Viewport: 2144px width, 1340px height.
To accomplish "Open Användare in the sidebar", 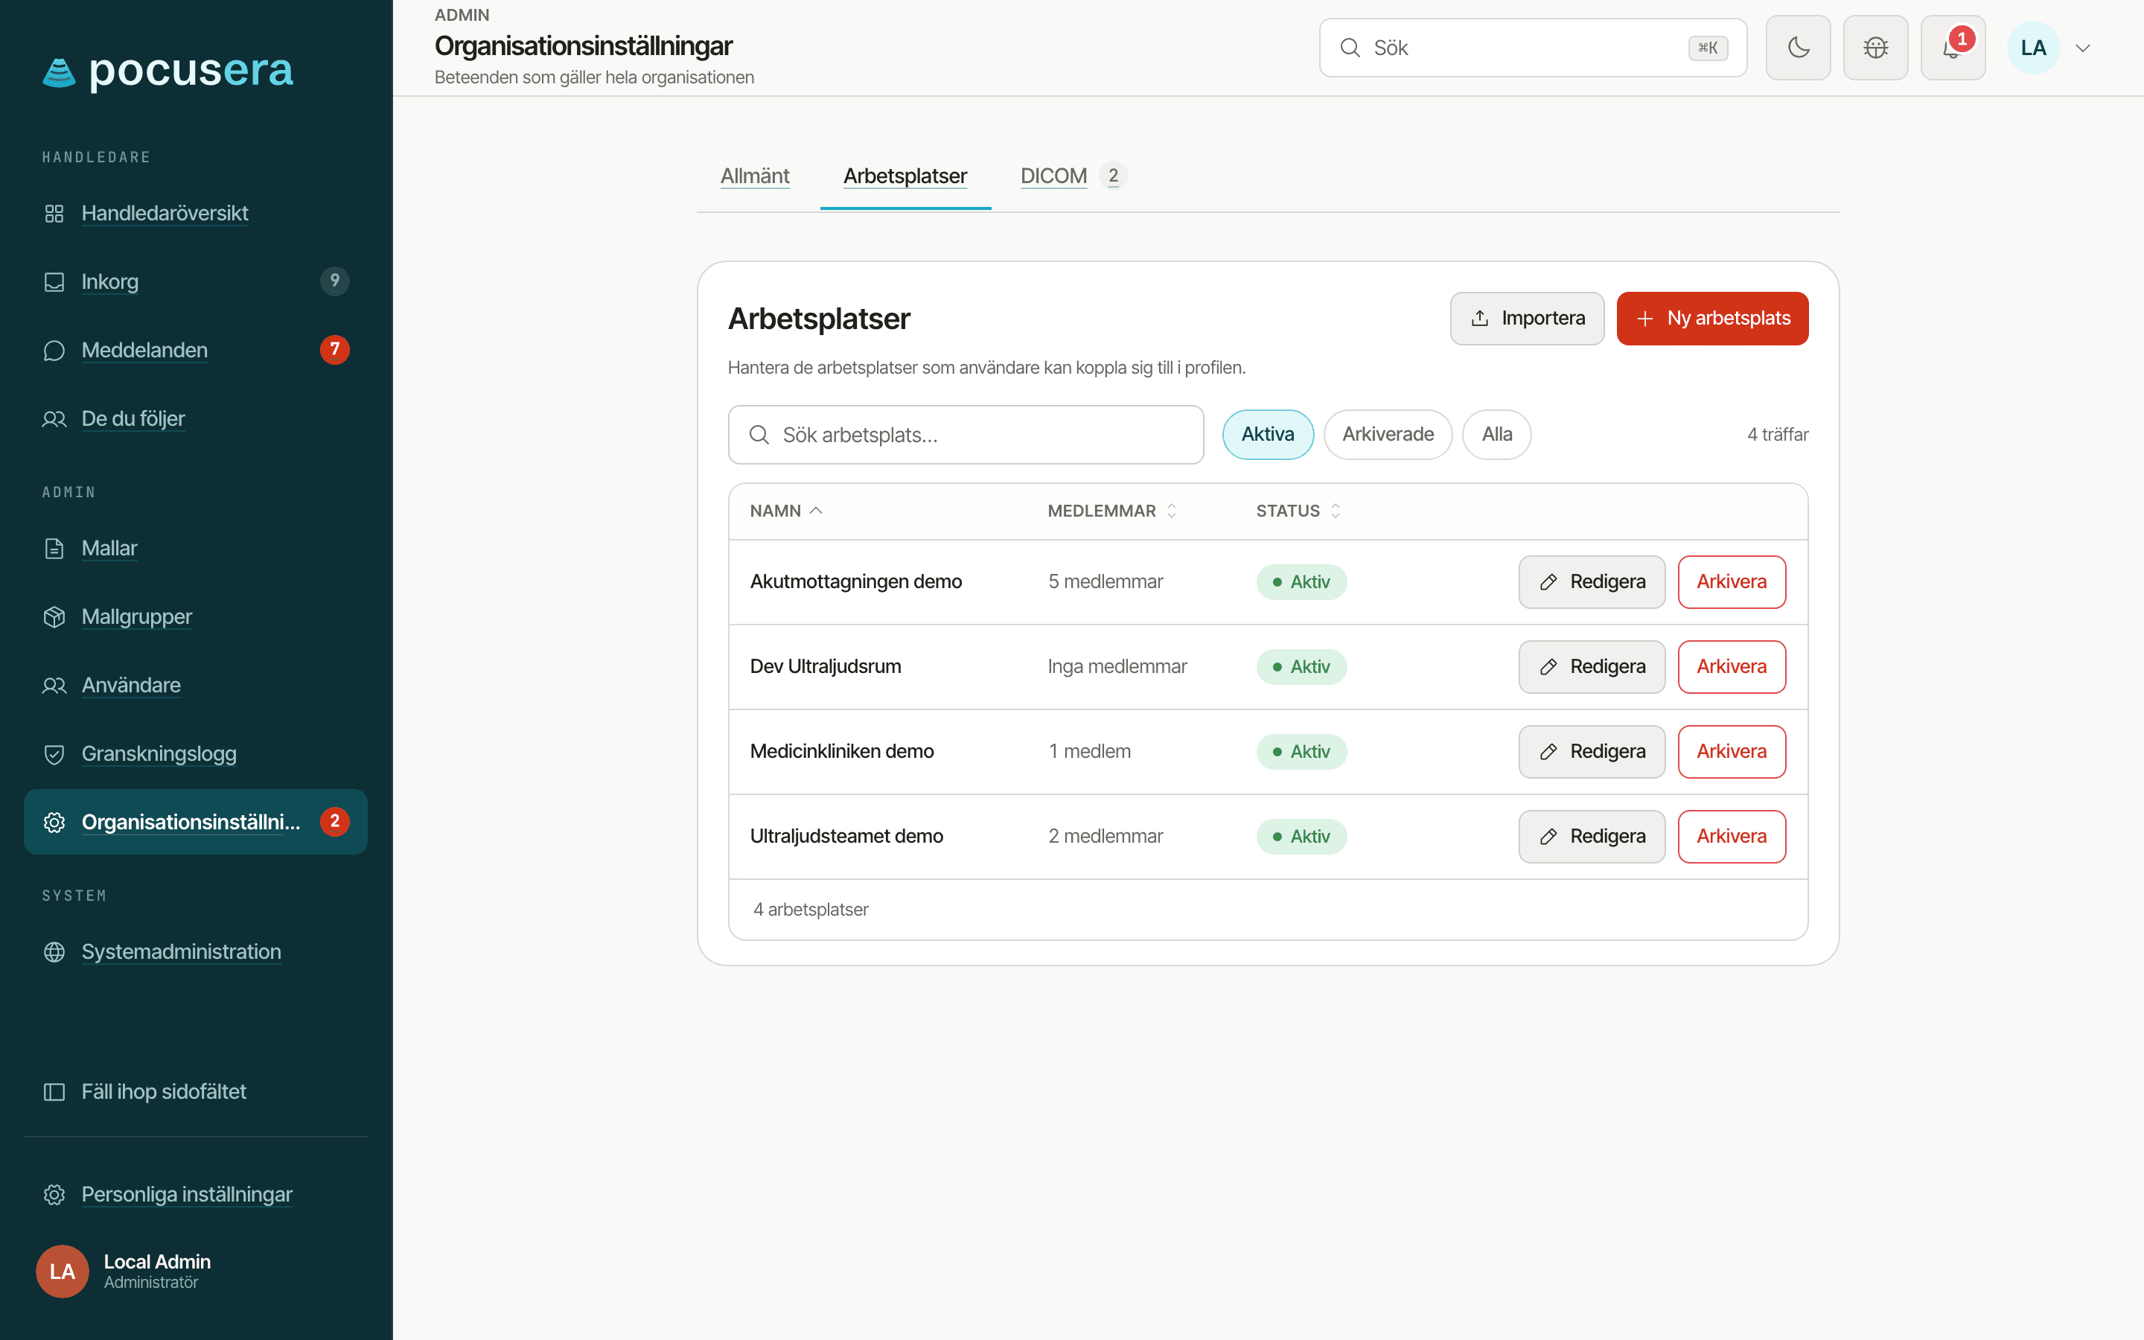I will pos(196,685).
